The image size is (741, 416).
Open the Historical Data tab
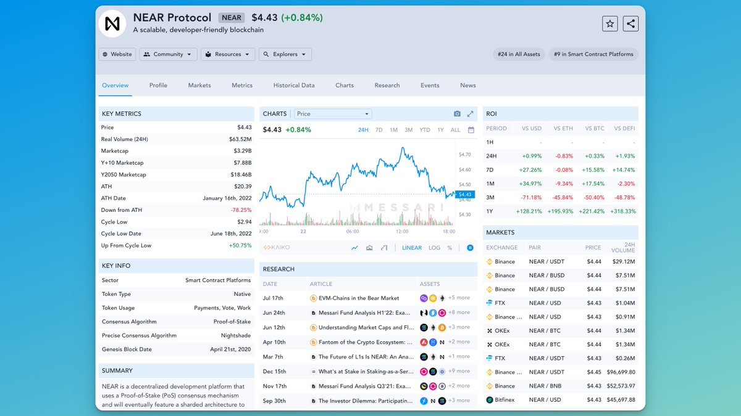click(294, 85)
